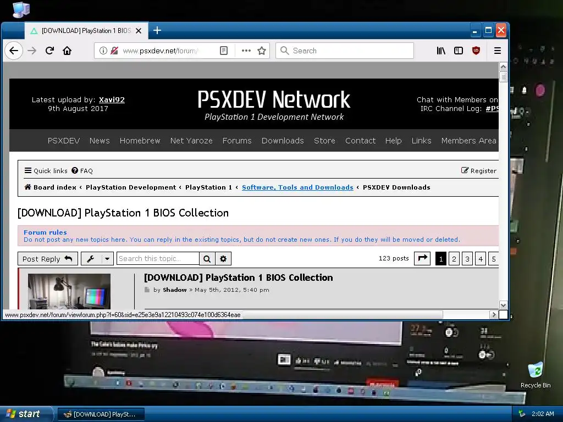
Task: Open Help navigation item
Action: pyautogui.click(x=393, y=141)
